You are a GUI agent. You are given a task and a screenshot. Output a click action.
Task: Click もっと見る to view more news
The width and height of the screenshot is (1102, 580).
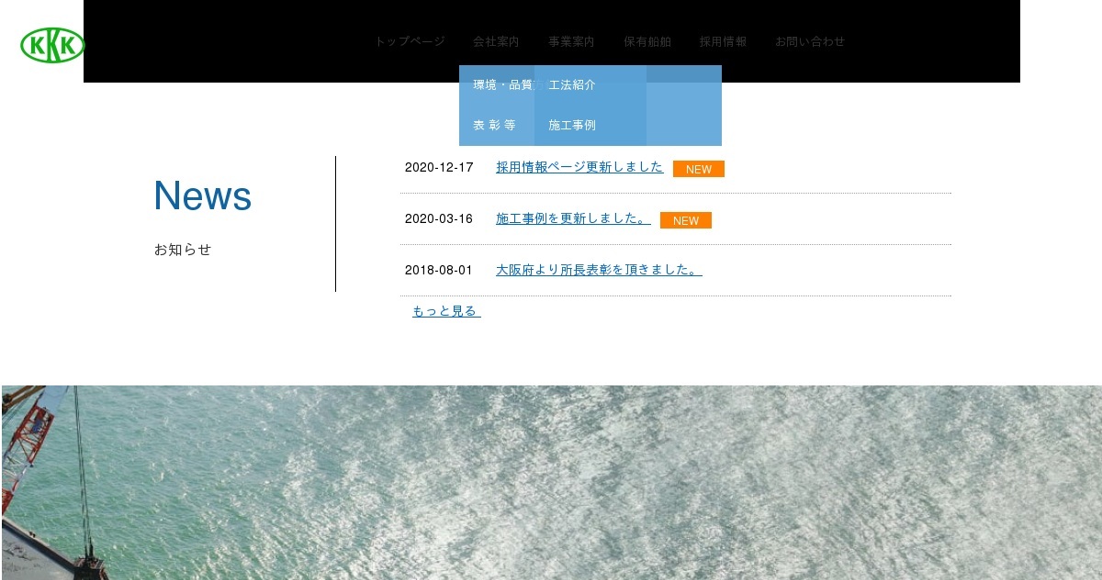444,310
